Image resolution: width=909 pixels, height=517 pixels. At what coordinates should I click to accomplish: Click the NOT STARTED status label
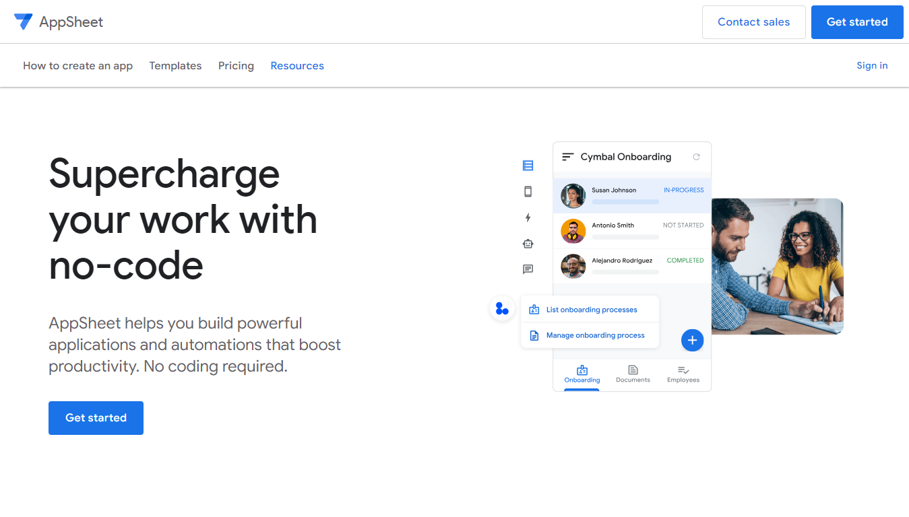[683, 225]
